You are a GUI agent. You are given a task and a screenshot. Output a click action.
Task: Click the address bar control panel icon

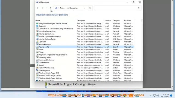point(56,8)
